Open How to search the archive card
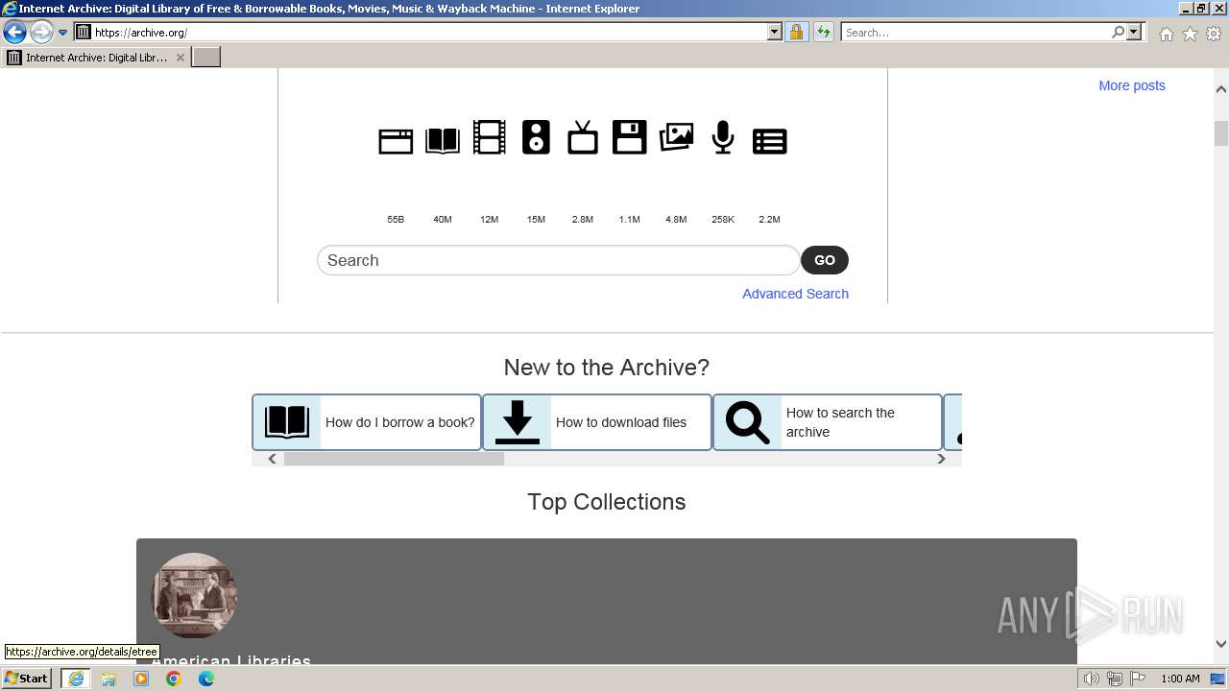1229x691 pixels. point(828,422)
